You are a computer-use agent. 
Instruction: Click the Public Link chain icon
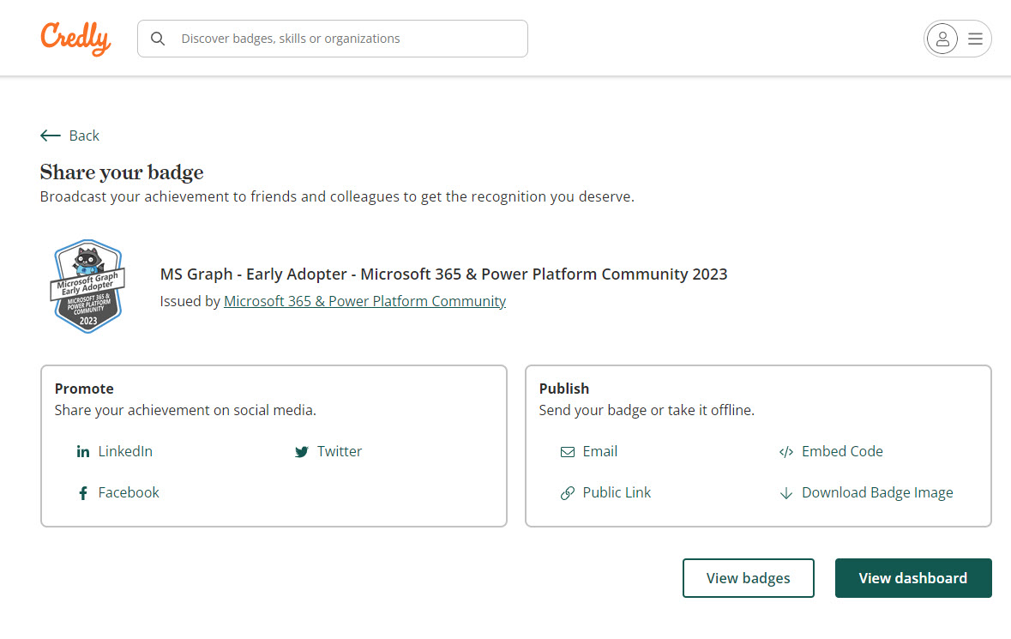(568, 493)
